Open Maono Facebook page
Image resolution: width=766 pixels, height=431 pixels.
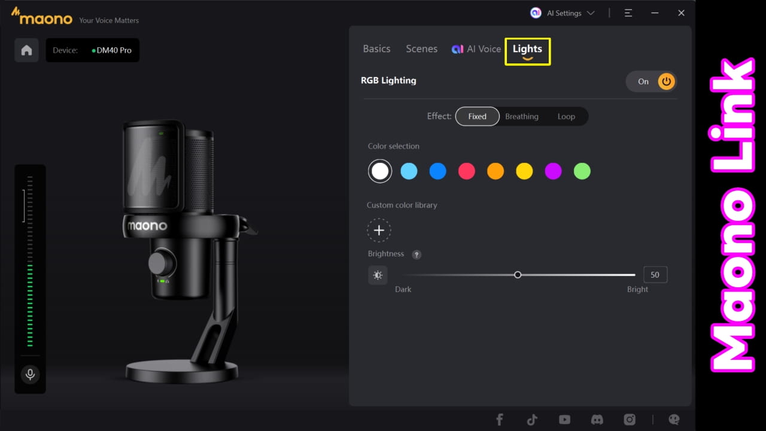[500, 420]
